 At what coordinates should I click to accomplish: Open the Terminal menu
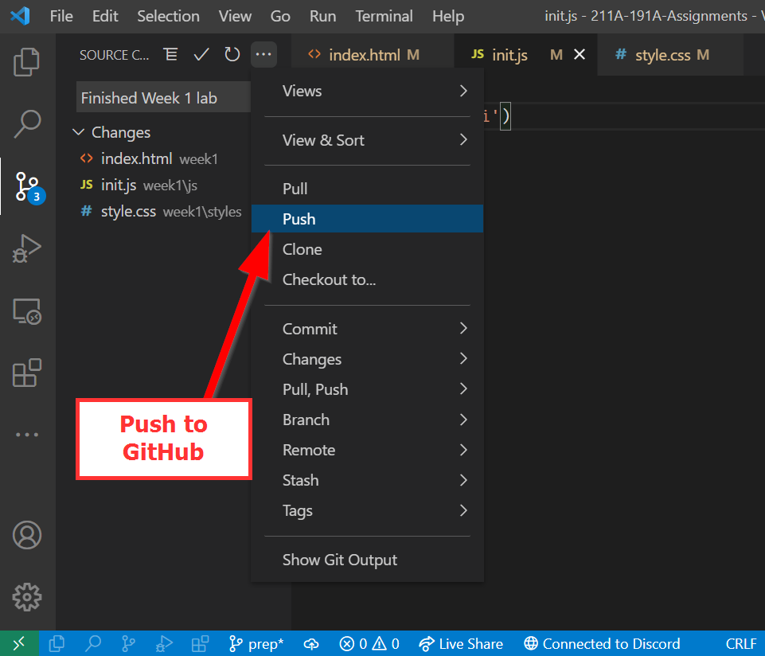coord(384,16)
